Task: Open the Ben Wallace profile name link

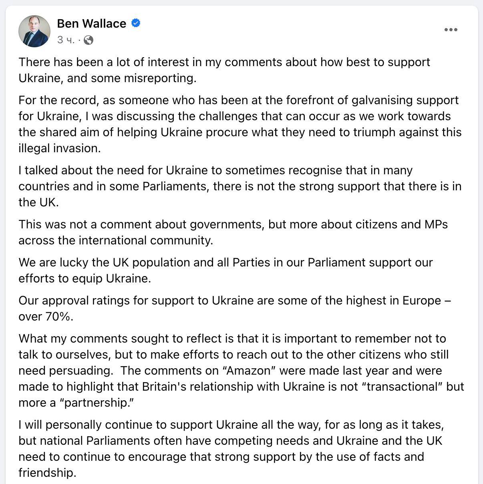Action: tap(91, 23)
